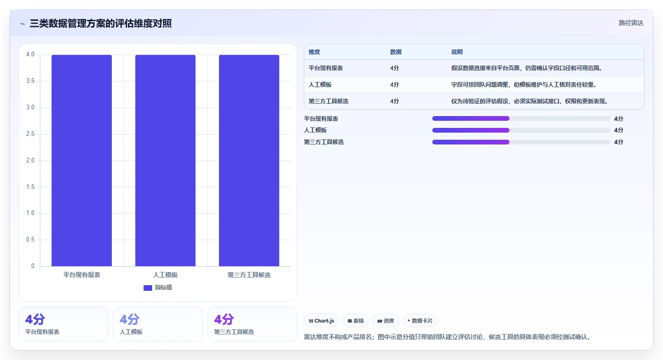Click the 4分 value beside 平台现有报表 progress bar
The height and width of the screenshot is (360, 663).
618,119
